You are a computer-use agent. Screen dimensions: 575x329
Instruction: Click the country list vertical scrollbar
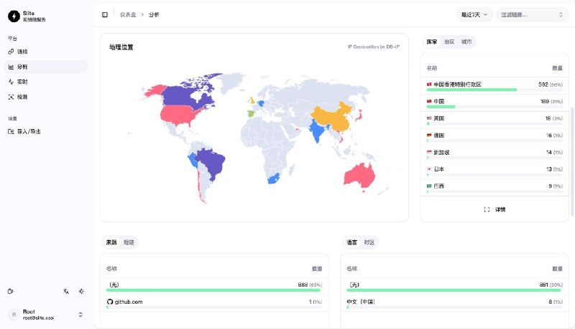click(x=572, y=161)
